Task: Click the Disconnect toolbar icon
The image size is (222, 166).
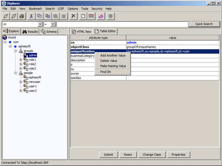Action: pyautogui.click(x=14, y=16)
